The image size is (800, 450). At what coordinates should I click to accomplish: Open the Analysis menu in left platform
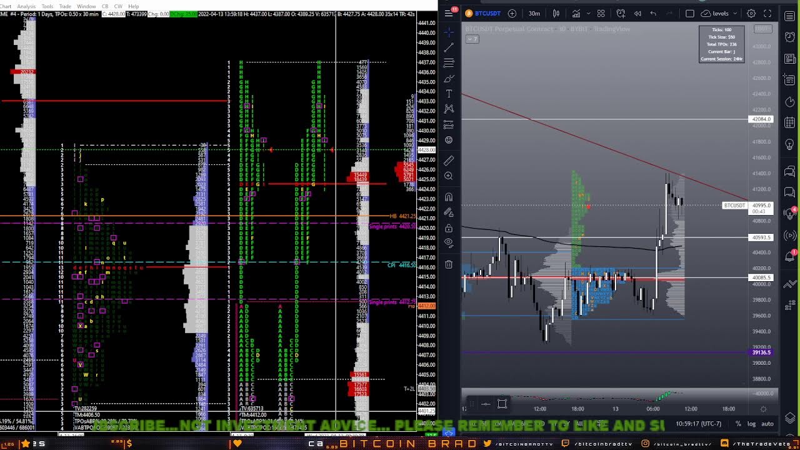click(26, 6)
